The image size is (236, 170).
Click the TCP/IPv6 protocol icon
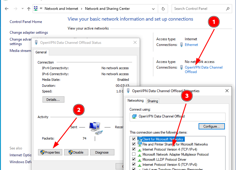140,165
